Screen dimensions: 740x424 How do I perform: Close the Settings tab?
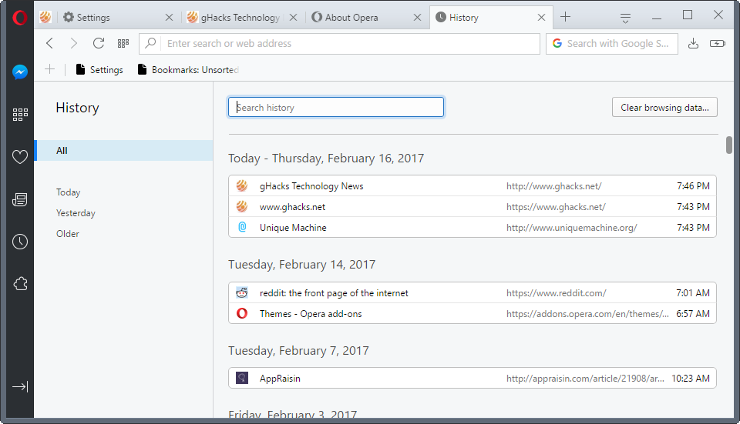click(x=169, y=18)
